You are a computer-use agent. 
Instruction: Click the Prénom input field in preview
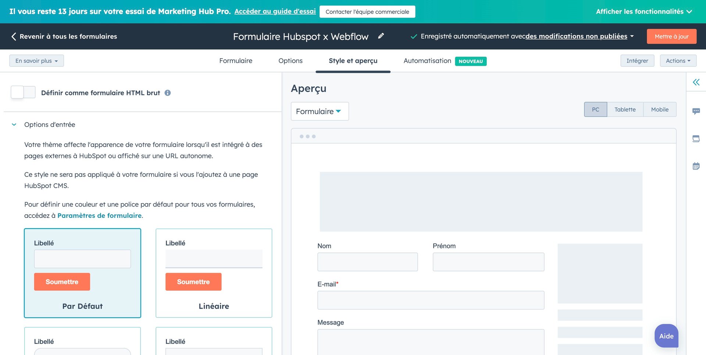[488, 262]
